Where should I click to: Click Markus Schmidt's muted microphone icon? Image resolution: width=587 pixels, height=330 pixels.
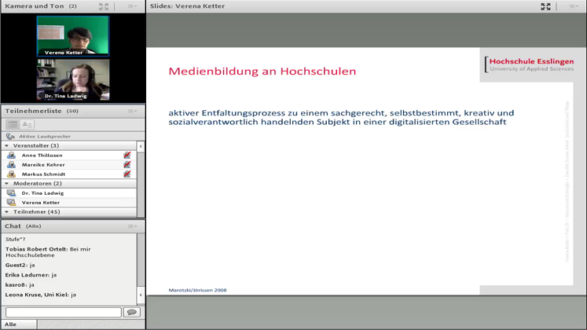click(127, 174)
